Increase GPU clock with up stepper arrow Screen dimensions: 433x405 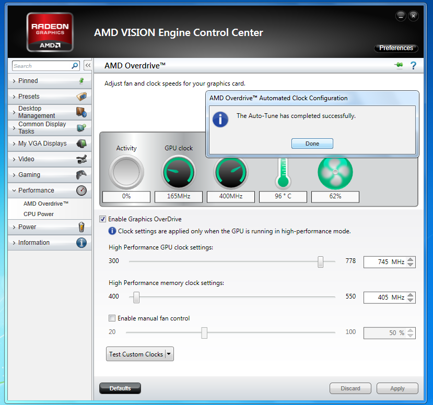(x=411, y=259)
